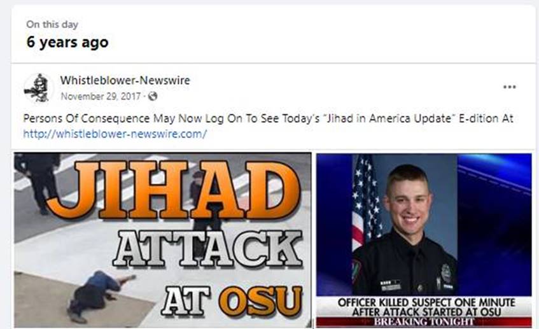Click the globe public-audience icon
539x329 pixels.
[153, 96]
